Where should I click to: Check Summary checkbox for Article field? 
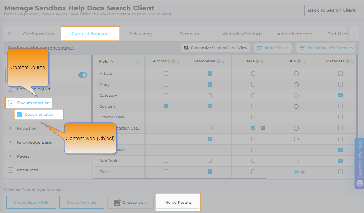[166, 73]
